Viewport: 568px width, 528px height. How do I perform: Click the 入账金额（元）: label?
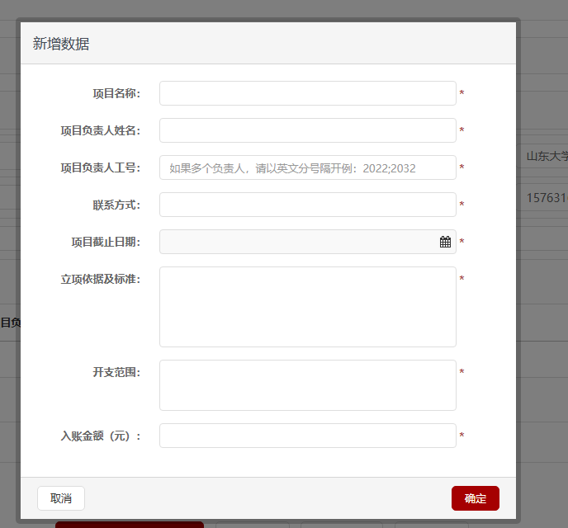click(101, 436)
